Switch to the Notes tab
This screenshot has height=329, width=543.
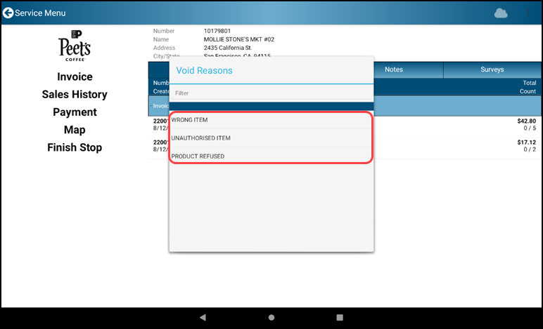pos(394,69)
